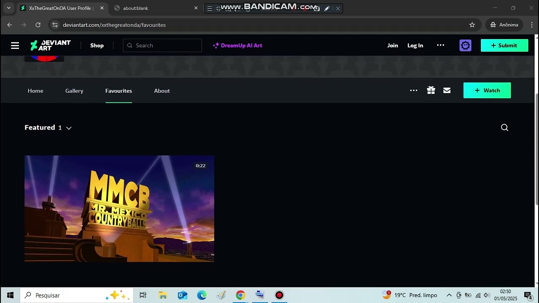Viewport: 539px width, 303px height.
Task: Open the MMCB Mr. Mexico Countryballs video thumbnail
Action: pyautogui.click(x=119, y=209)
